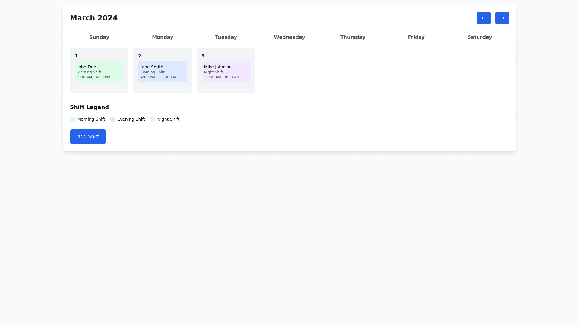Click the Wednesday column header
Image resolution: width=579 pixels, height=325 pixels.
(x=289, y=37)
